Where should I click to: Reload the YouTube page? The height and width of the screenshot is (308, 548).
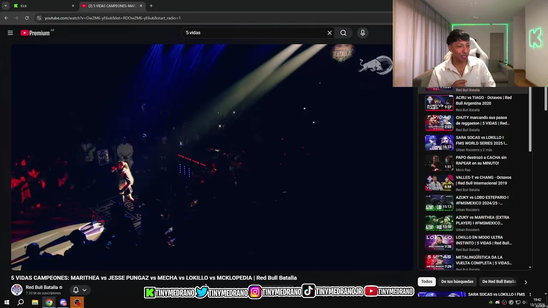tap(27, 18)
